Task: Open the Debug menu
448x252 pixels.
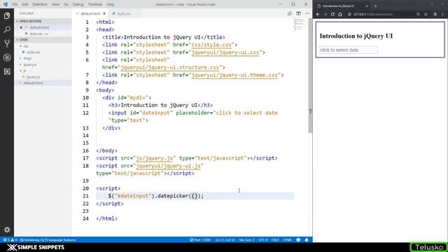Action: click(x=78, y=4)
